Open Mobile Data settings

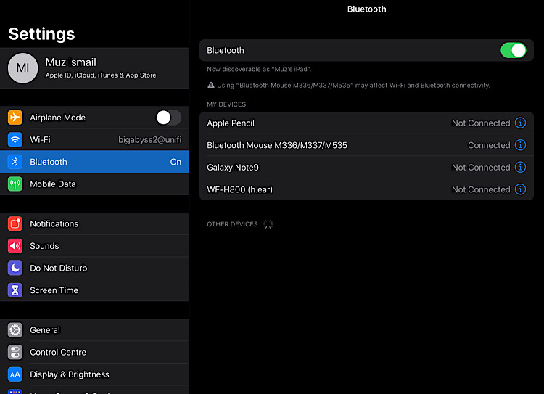(x=94, y=184)
